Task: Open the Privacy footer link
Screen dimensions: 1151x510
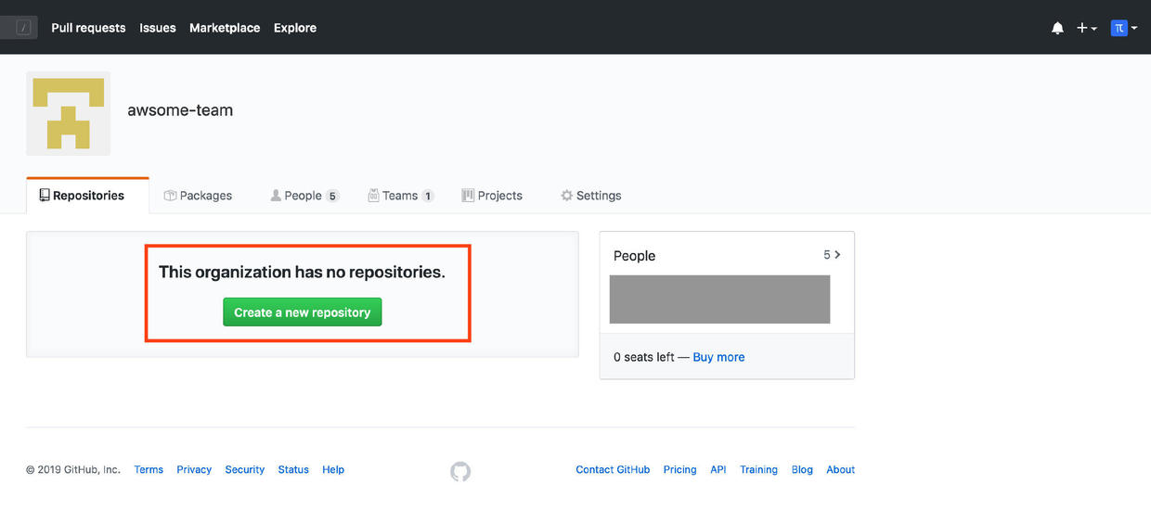Action: [x=194, y=470]
